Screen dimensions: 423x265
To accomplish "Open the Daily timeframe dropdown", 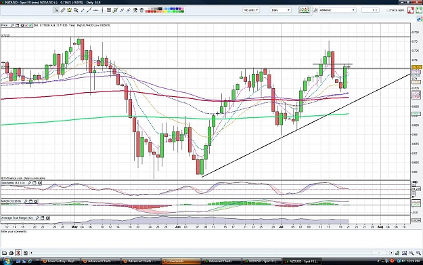I will (281, 10).
